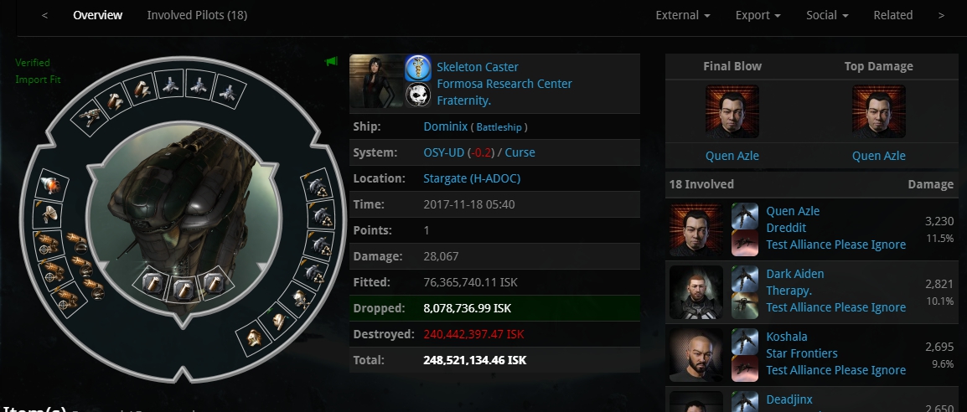Switch to Involved Pilots (18) tab

click(x=198, y=15)
